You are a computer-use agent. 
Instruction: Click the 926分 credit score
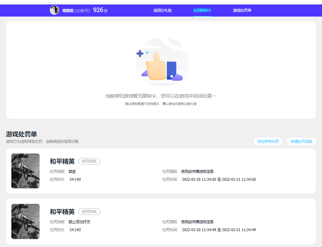(x=100, y=10)
